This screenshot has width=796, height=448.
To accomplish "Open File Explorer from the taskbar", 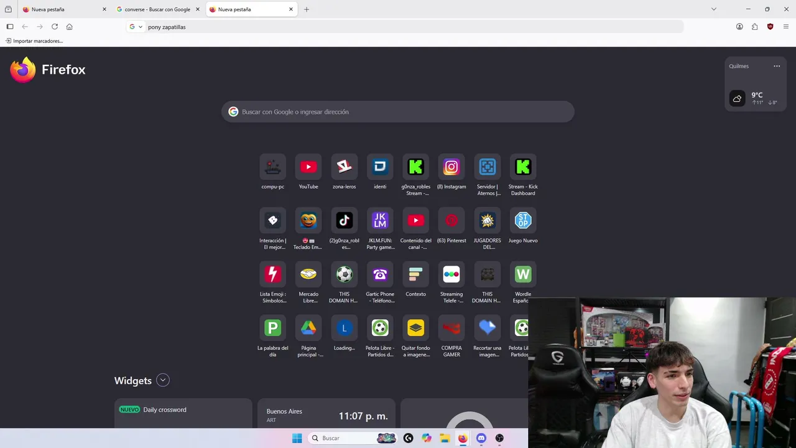I will (x=445, y=438).
